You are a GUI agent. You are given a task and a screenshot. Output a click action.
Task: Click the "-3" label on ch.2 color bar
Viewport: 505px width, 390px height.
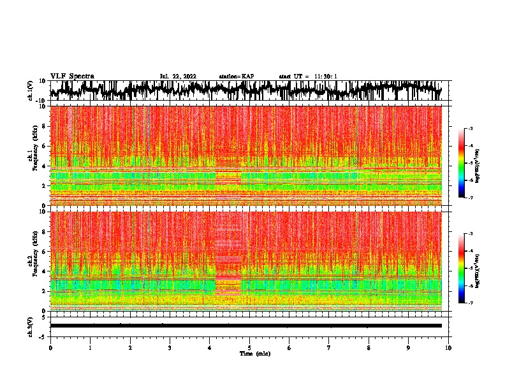coord(471,234)
